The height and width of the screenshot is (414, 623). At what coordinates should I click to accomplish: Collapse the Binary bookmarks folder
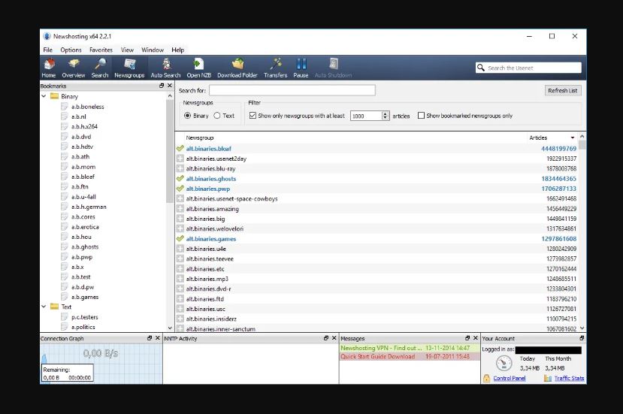click(44, 96)
